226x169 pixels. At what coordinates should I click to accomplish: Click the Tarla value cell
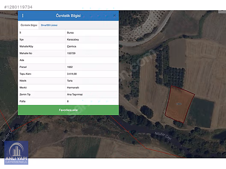coord(92,81)
